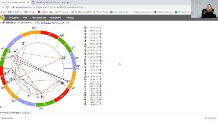This screenshot has width=218, height=122.
Task: Click the Moon glyph in the positions table
Action: point(85,31)
